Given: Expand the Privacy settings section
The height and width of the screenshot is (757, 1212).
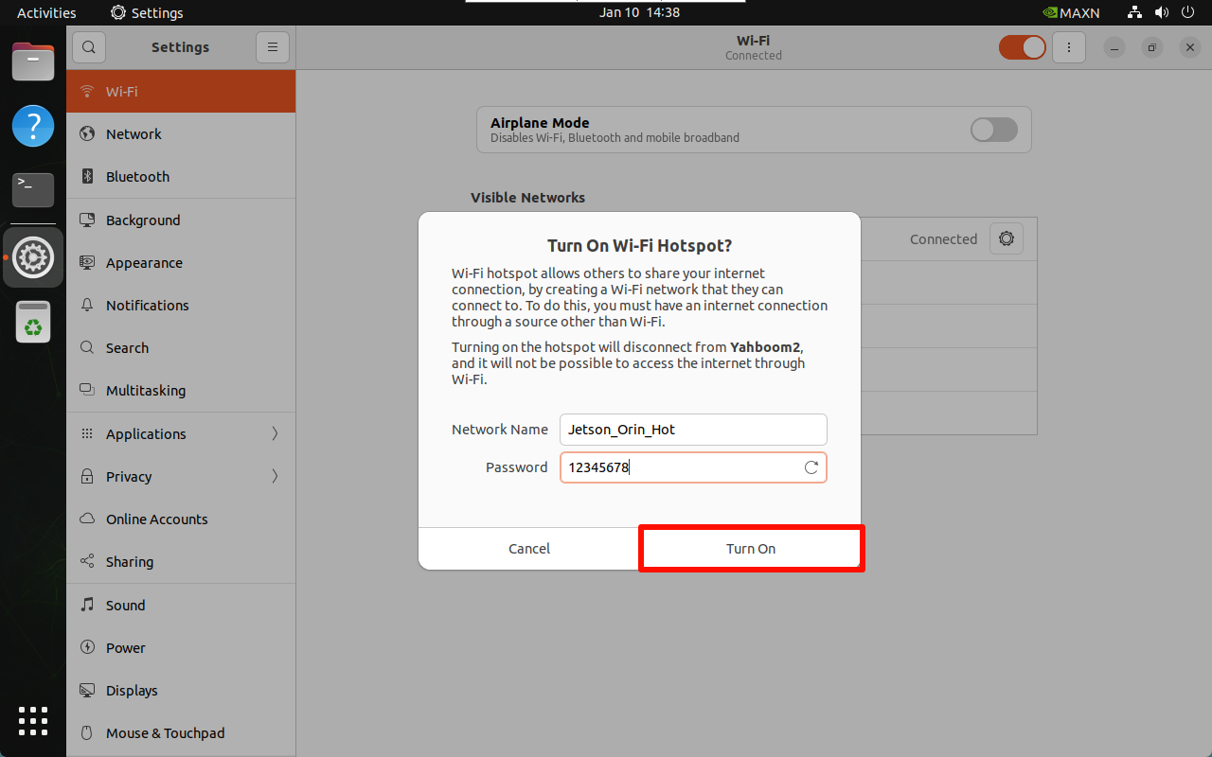Looking at the screenshot, I should [x=180, y=477].
